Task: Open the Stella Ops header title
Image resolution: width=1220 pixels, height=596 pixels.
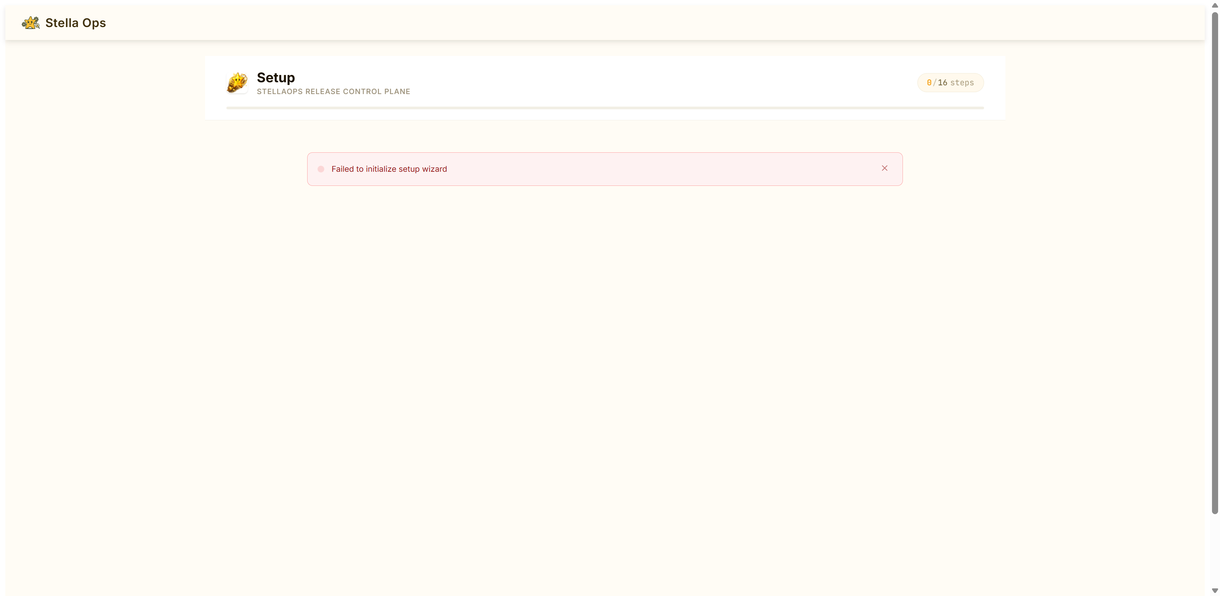Action: 75,23
